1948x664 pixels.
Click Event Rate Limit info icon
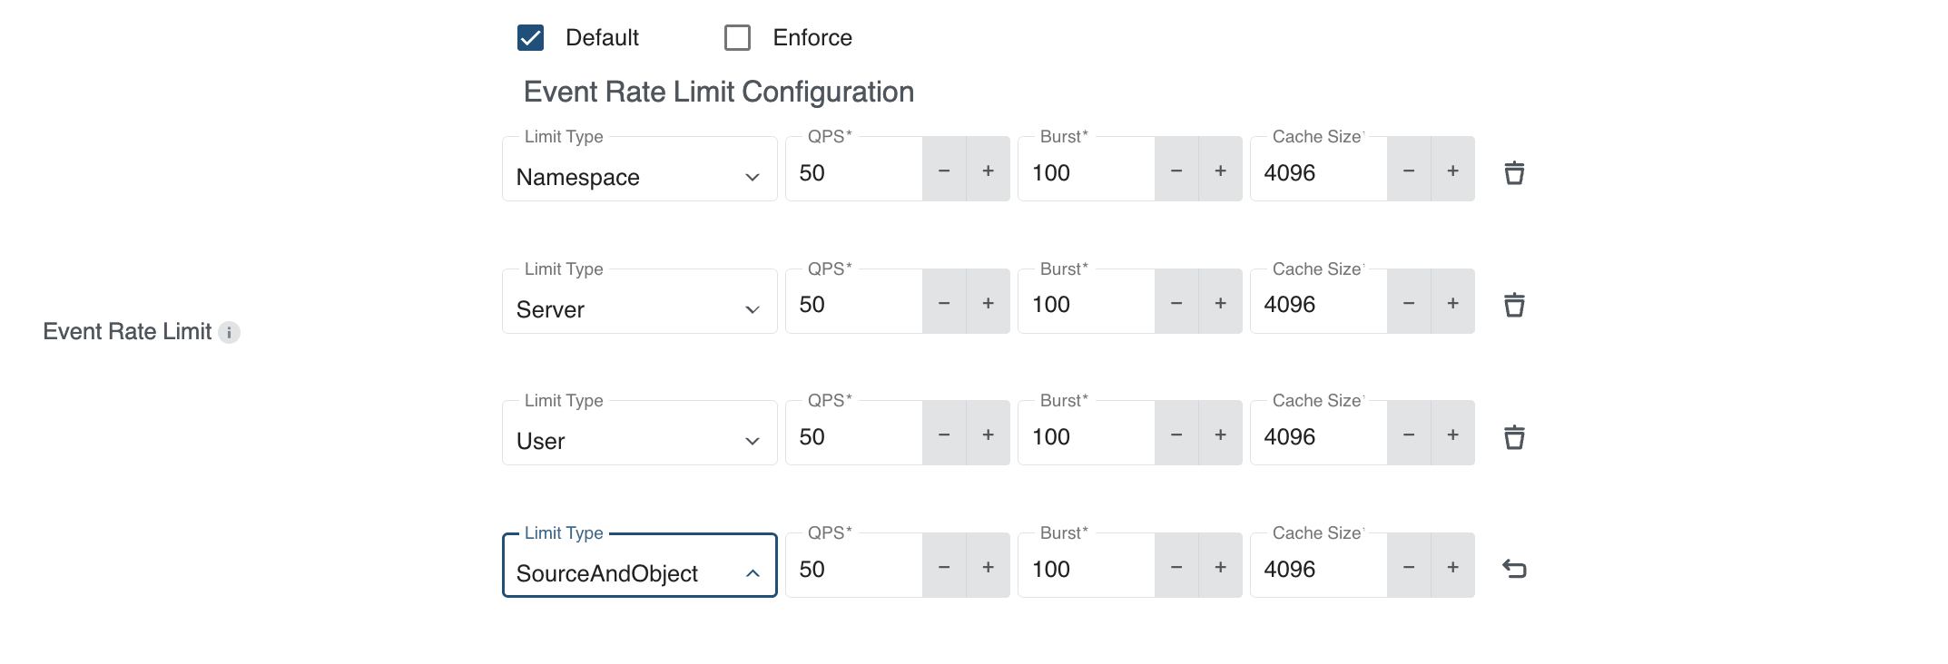tap(230, 332)
